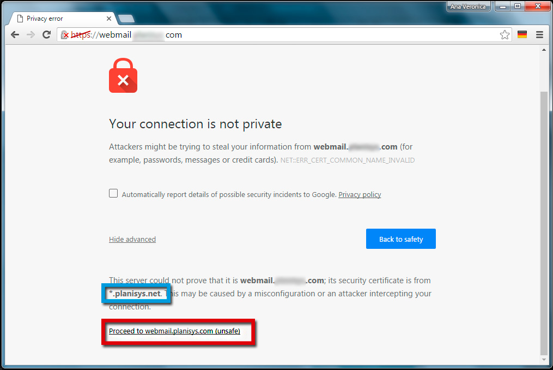
Task: Collapse details via Hide advanced
Action: coord(132,239)
